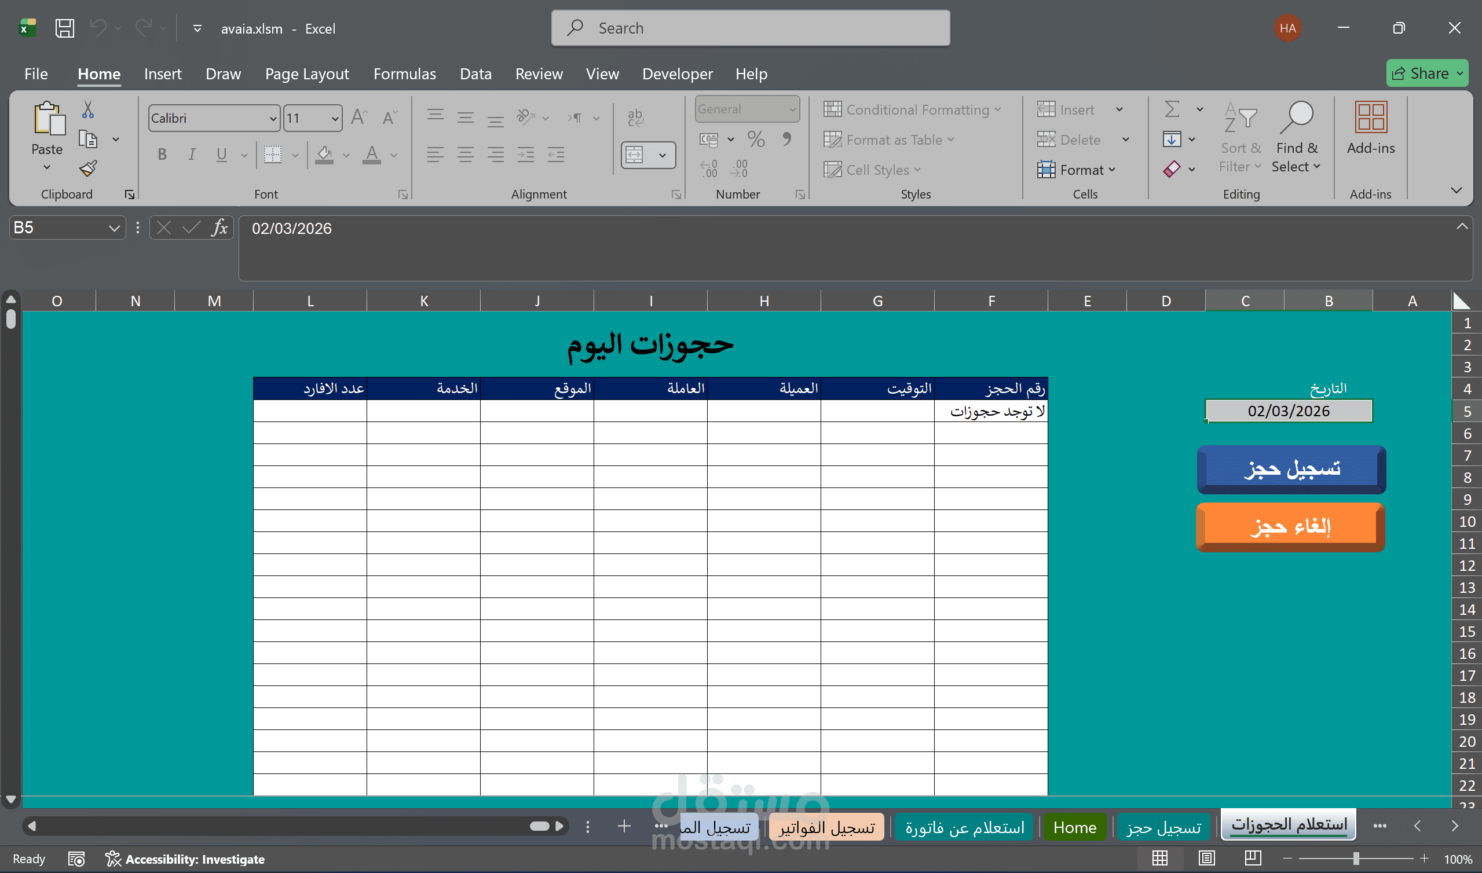Toggle Italic formatting
The image size is (1482, 873).
pyautogui.click(x=192, y=155)
